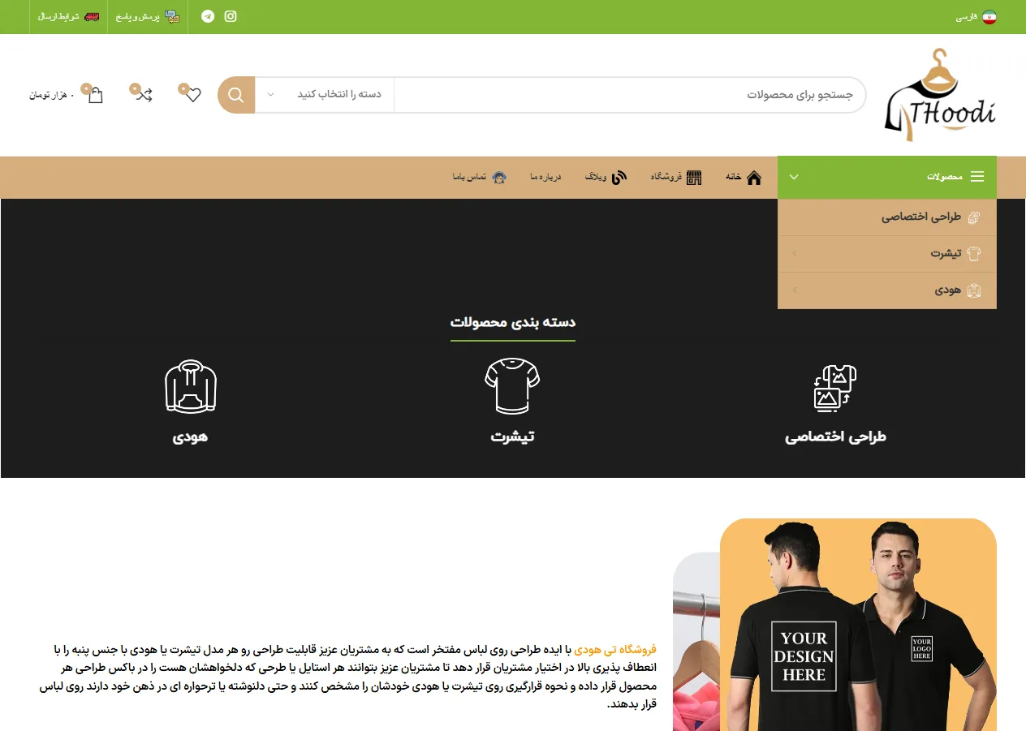Open the فروشگاه shop menu item
This screenshot has height=731, width=1026.
pyautogui.click(x=676, y=177)
